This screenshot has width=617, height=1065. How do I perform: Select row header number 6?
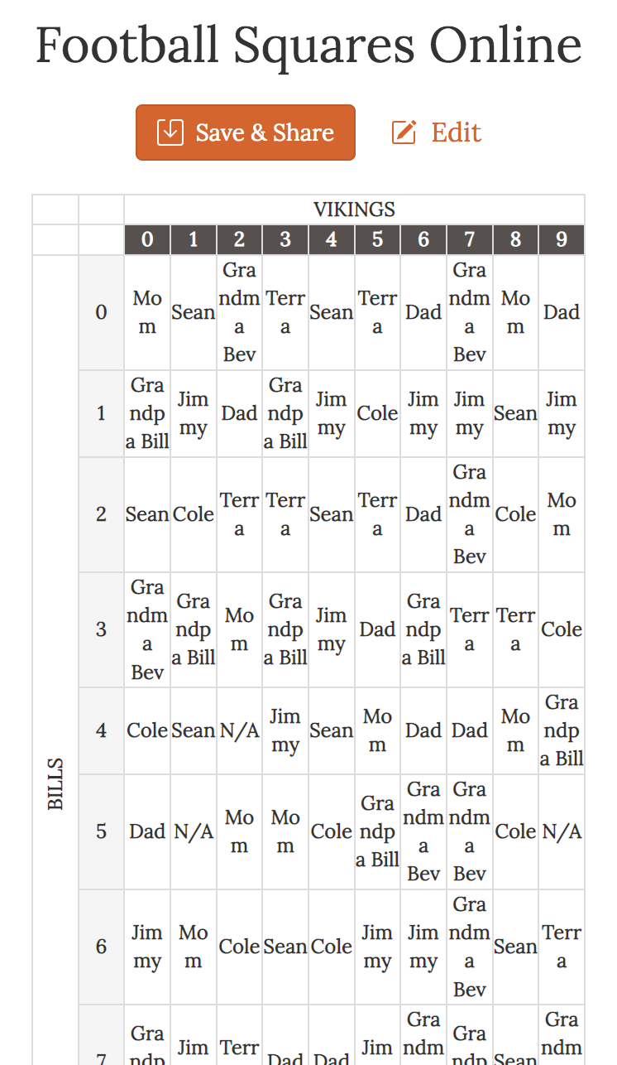click(101, 947)
